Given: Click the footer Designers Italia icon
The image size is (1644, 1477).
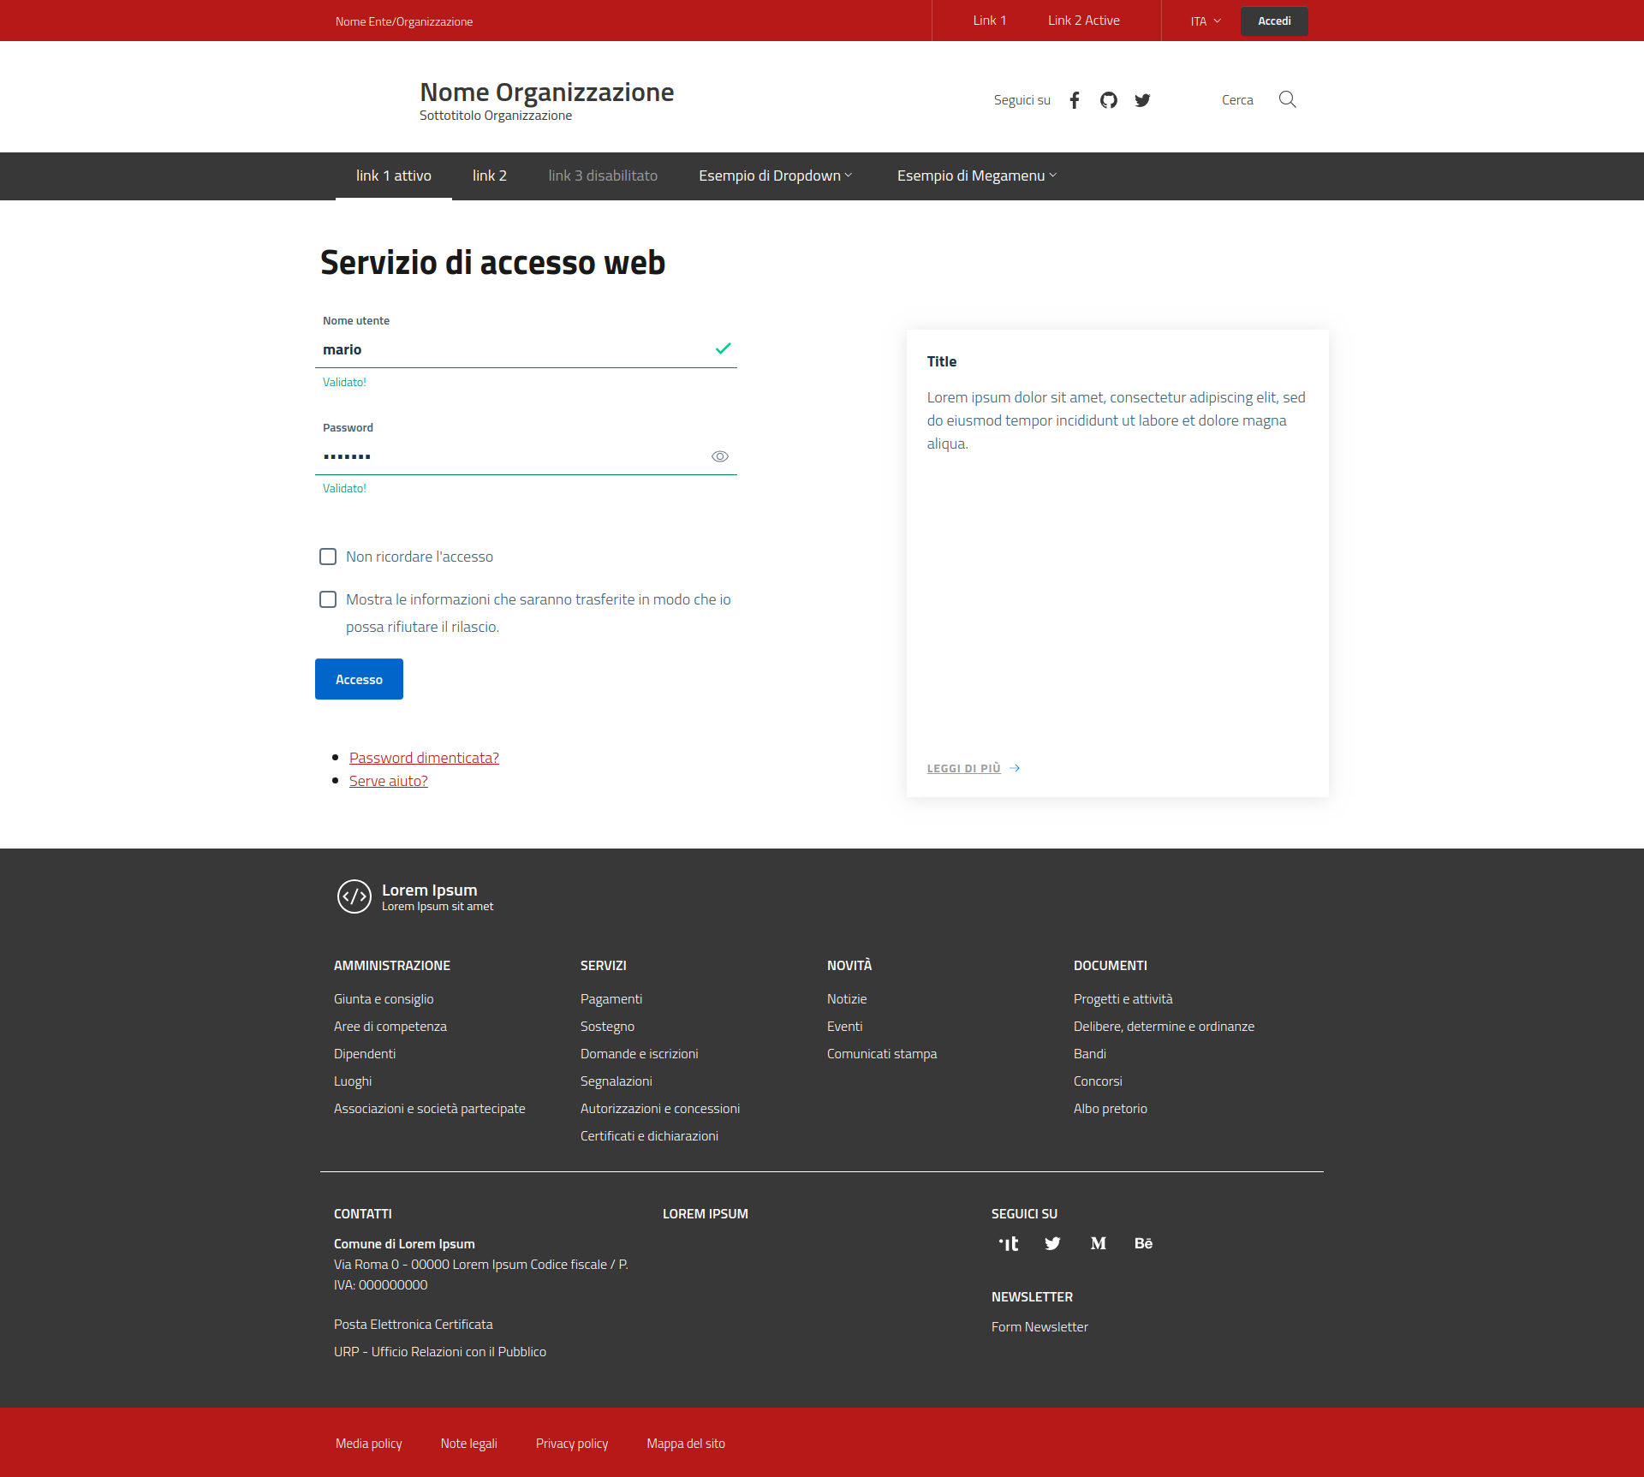Looking at the screenshot, I should (1009, 1243).
